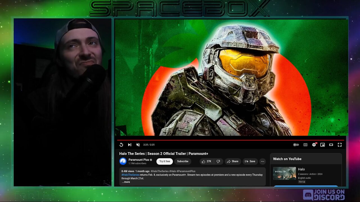
Task: Skip to the next video
Action: (130, 145)
